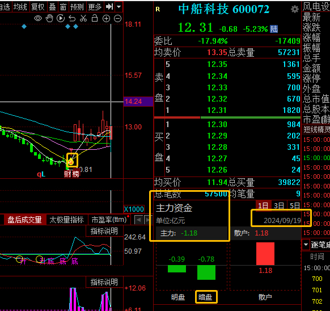Open the toolbar dropdown arrow next to jump icon

pos(119,7)
